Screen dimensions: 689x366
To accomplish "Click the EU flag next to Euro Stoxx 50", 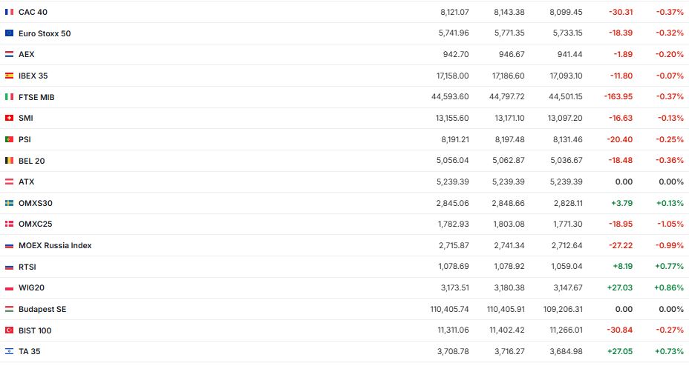I will [x=9, y=33].
